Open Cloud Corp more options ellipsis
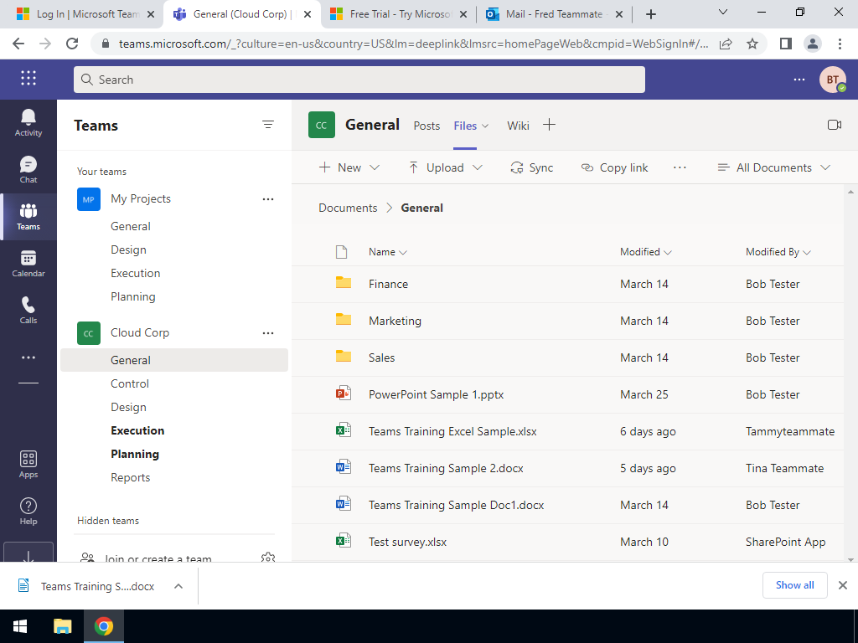The width and height of the screenshot is (858, 643). (267, 333)
